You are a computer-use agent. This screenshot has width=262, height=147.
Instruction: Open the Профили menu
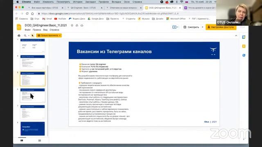104,2
